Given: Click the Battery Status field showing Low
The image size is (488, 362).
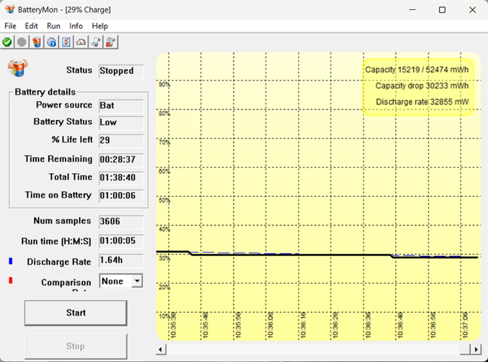Looking at the screenshot, I should (121, 123).
